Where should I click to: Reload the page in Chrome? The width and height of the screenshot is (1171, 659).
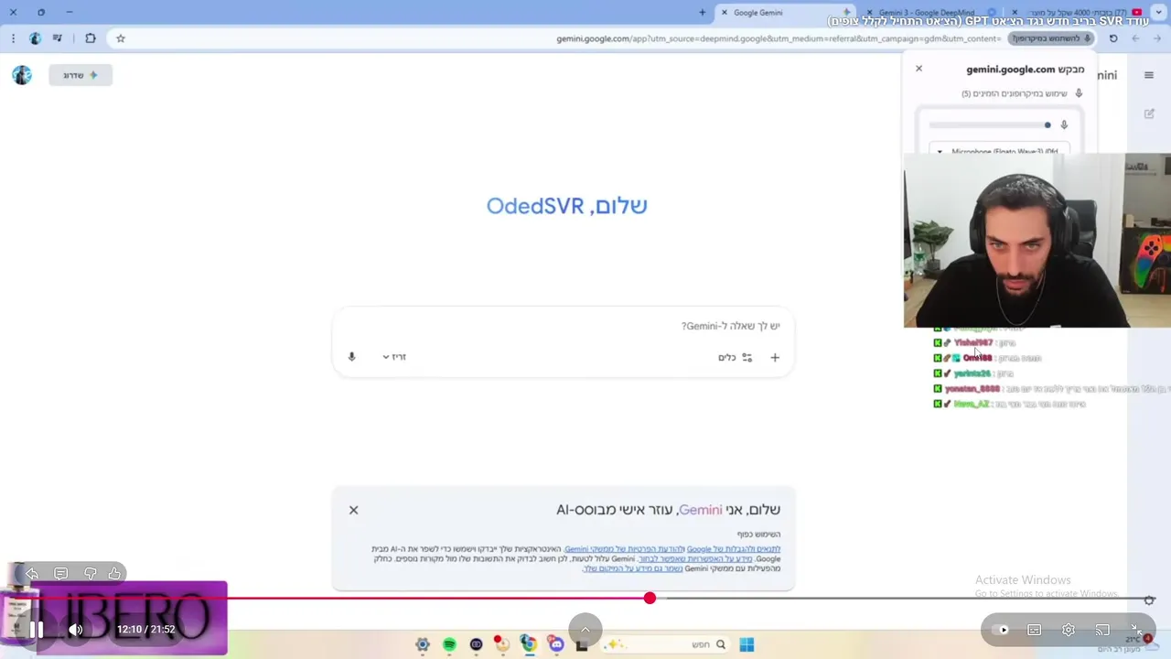coord(1113,38)
